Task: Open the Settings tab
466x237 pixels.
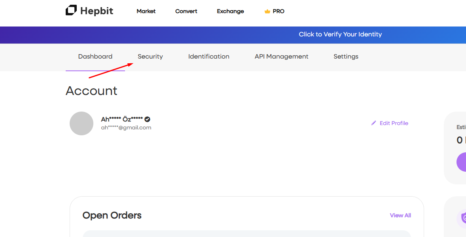Action: point(346,57)
